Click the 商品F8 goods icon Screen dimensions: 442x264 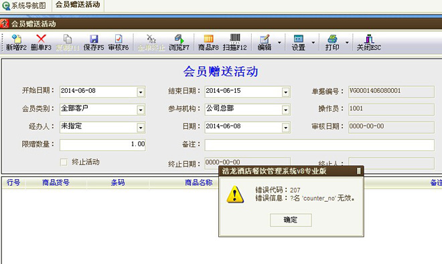[208, 39]
